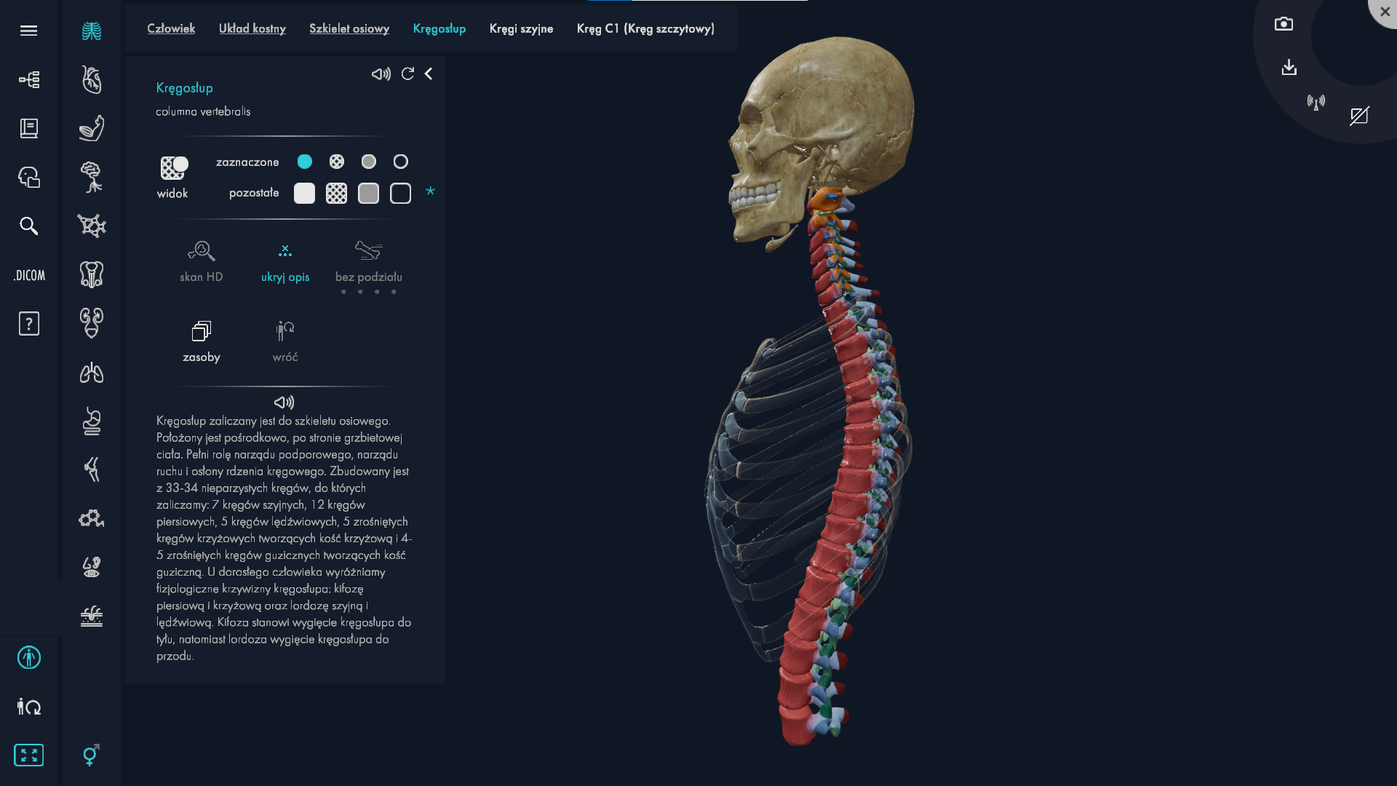Select the digestive system stomach icon

click(x=92, y=421)
